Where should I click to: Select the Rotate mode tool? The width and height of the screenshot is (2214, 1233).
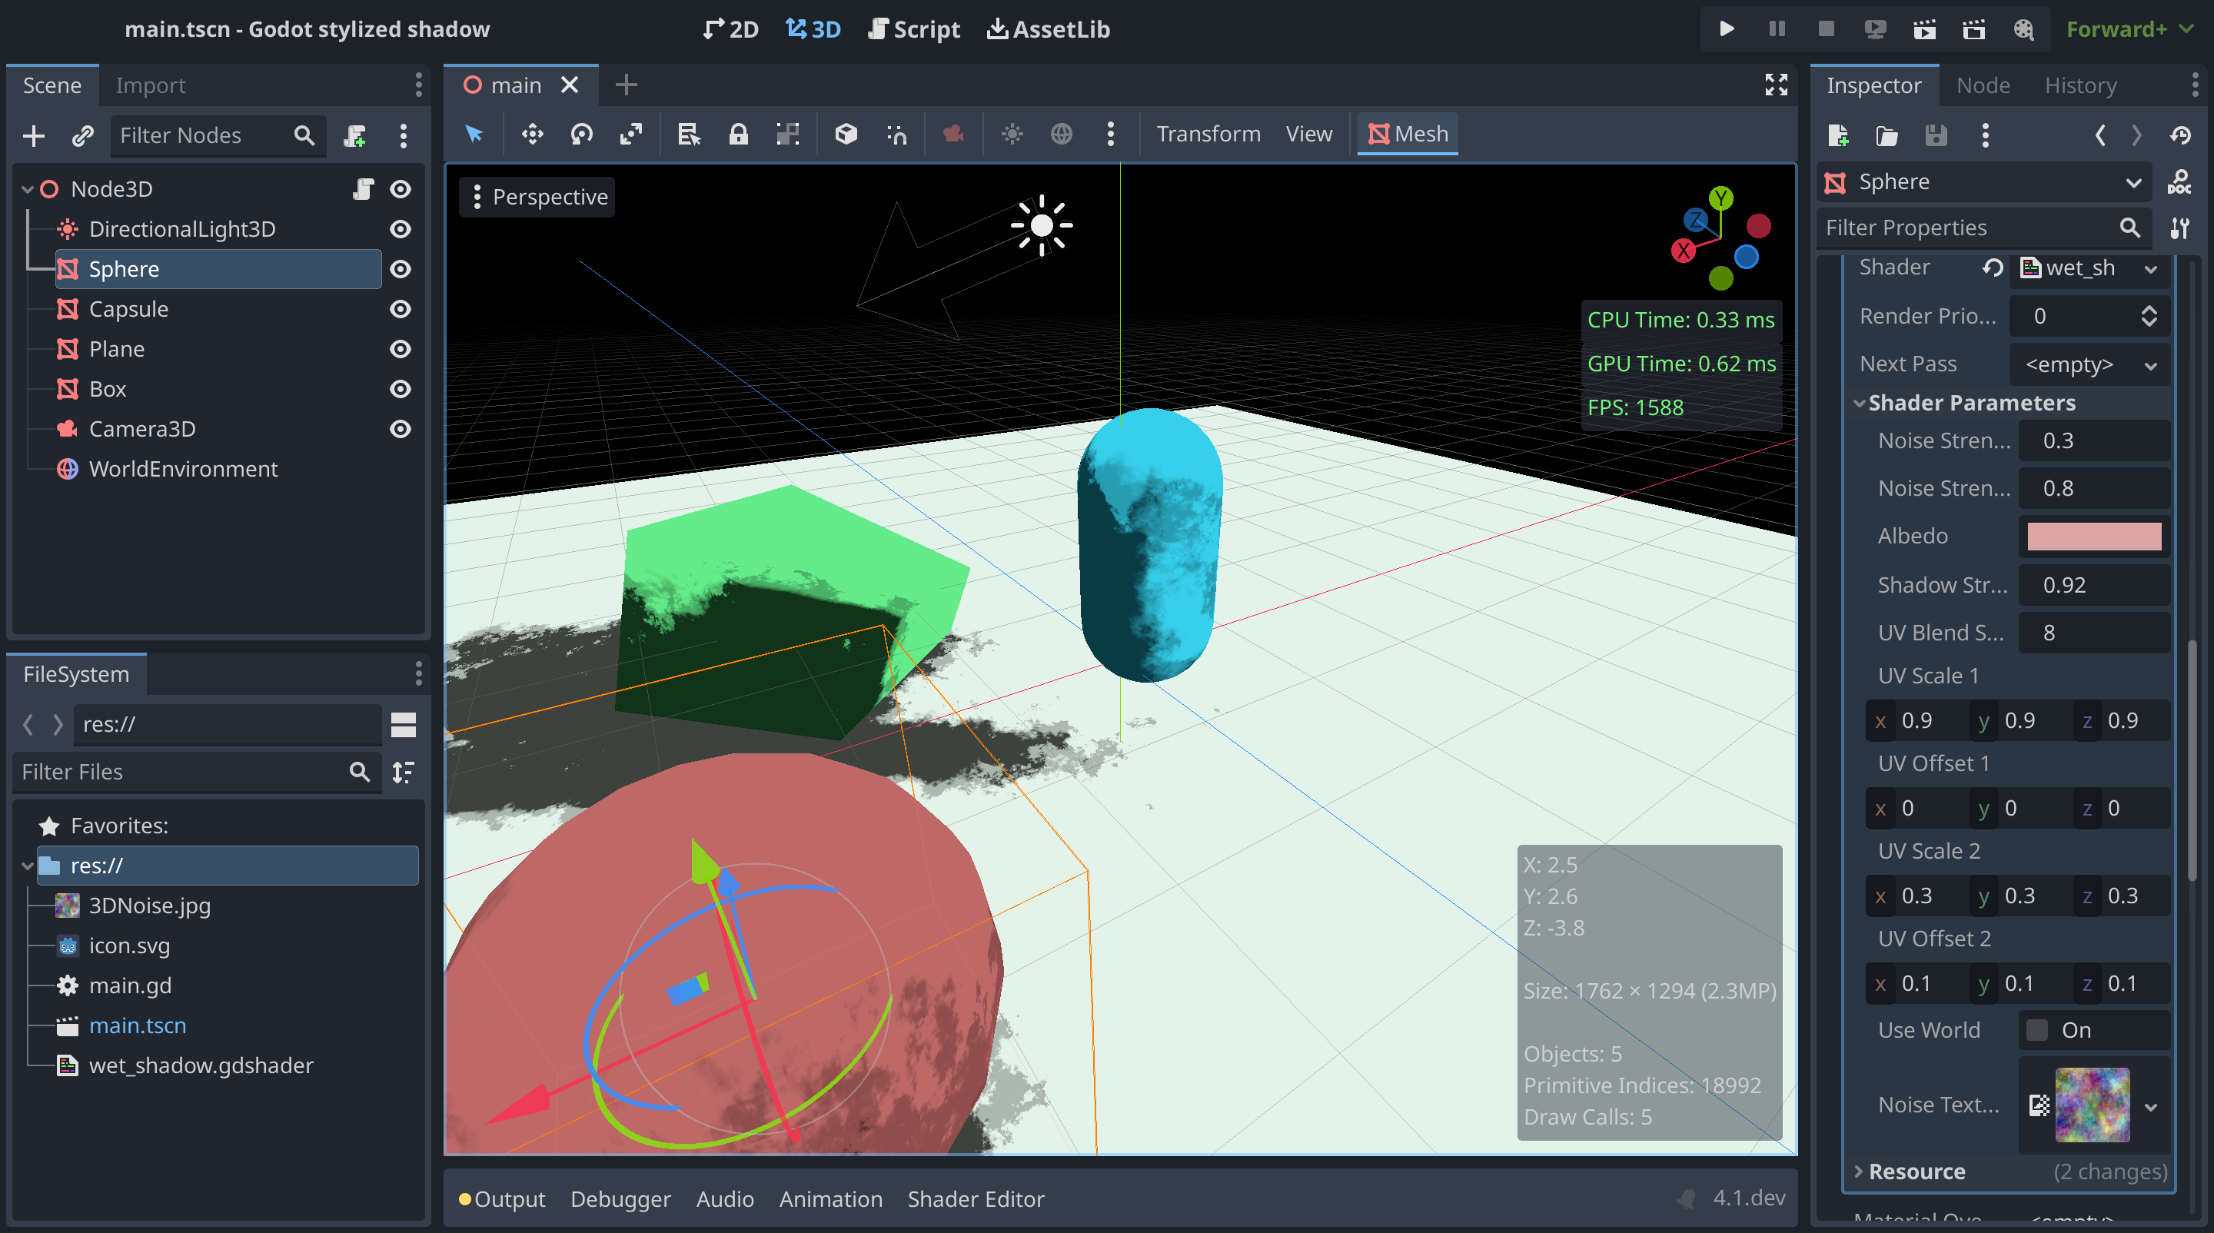pyautogui.click(x=582, y=134)
